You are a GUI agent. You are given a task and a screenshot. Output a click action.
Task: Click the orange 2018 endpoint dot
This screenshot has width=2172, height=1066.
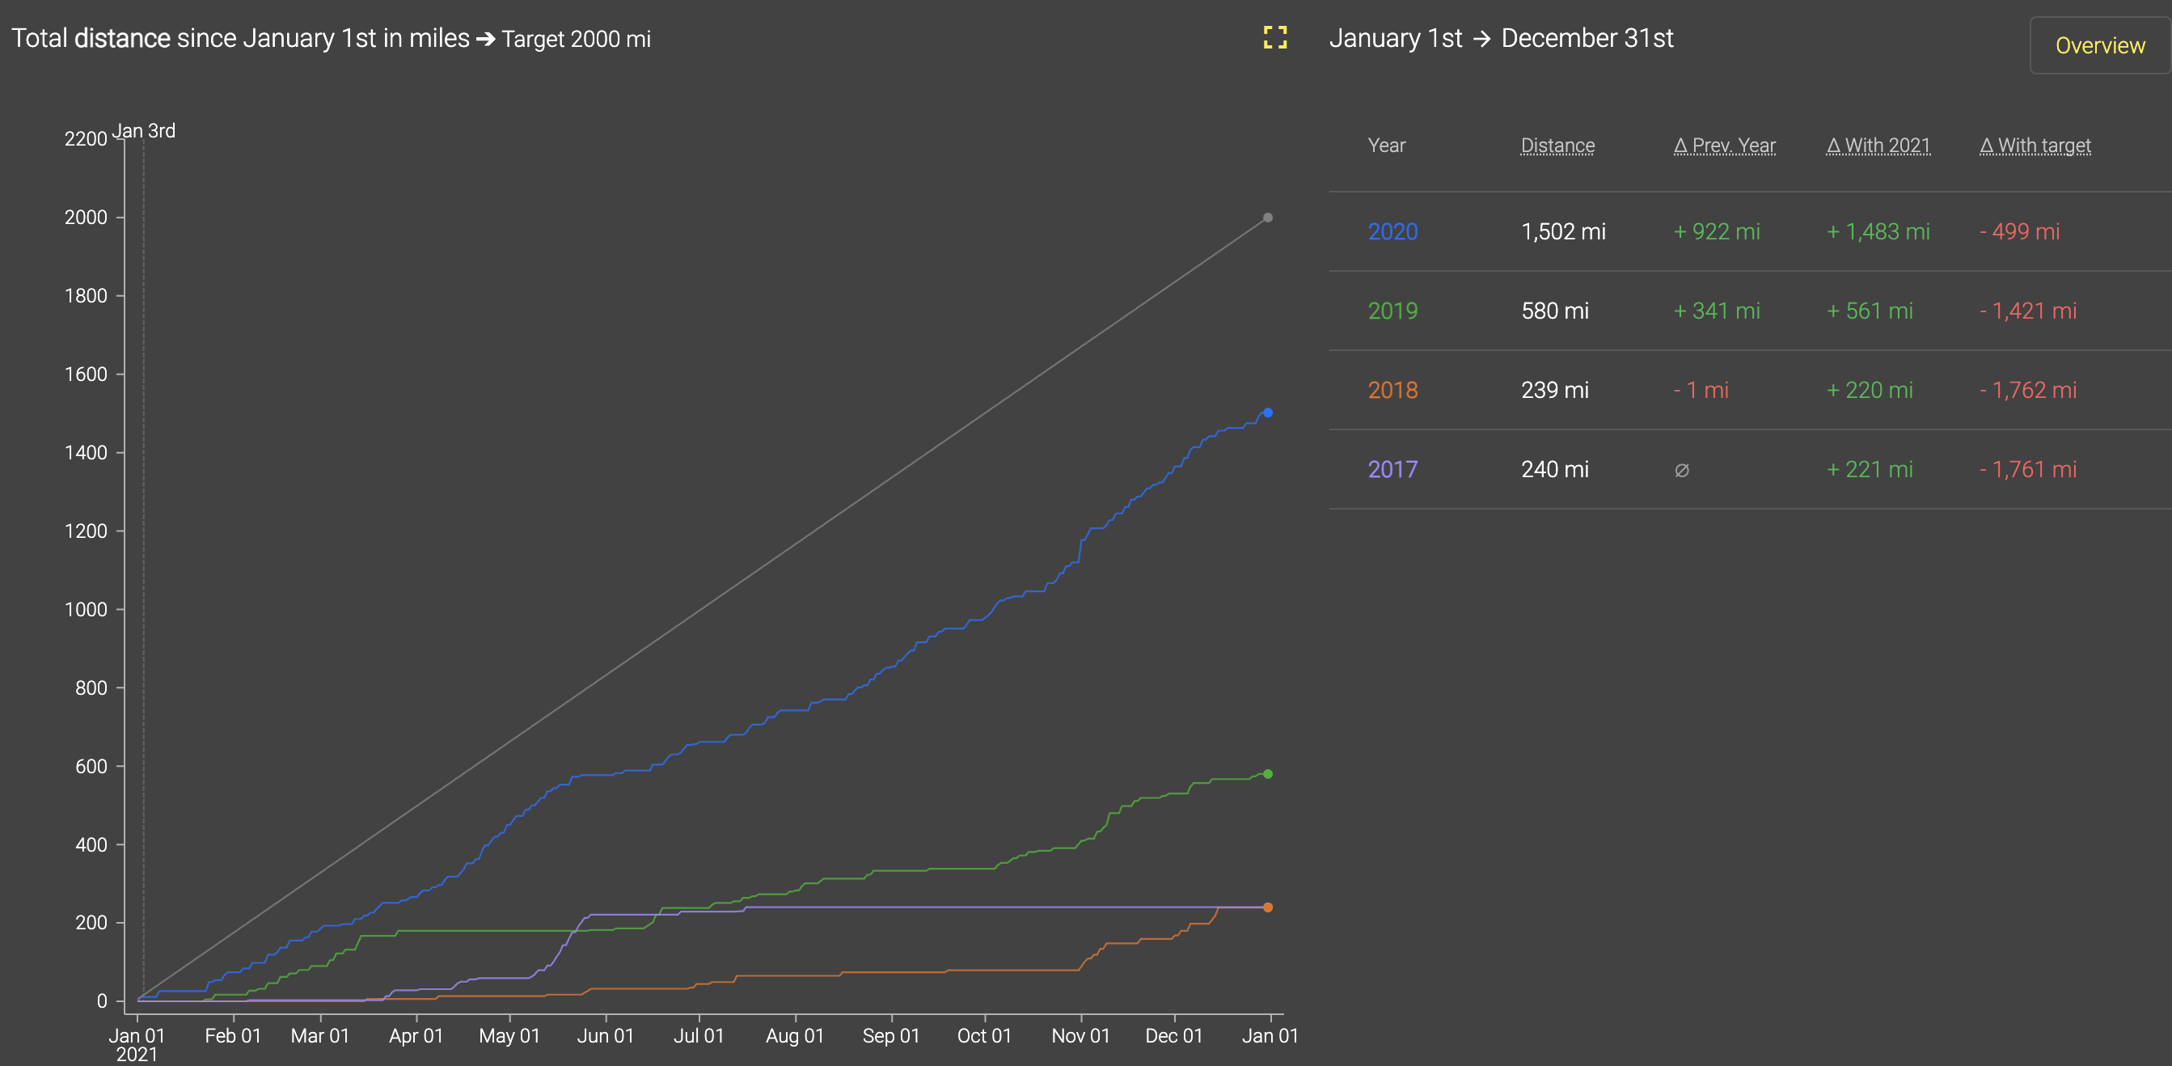click(x=1267, y=907)
